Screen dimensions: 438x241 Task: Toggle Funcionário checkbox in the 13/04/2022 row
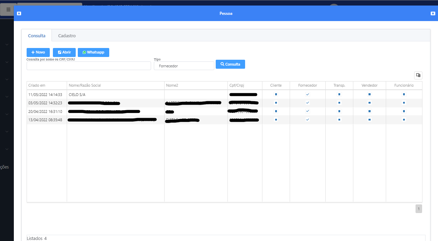(x=404, y=119)
